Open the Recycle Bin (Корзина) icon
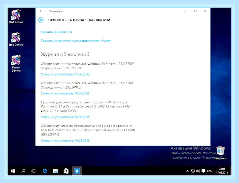Viewport: 239px width, 183px height. [220, 153]
